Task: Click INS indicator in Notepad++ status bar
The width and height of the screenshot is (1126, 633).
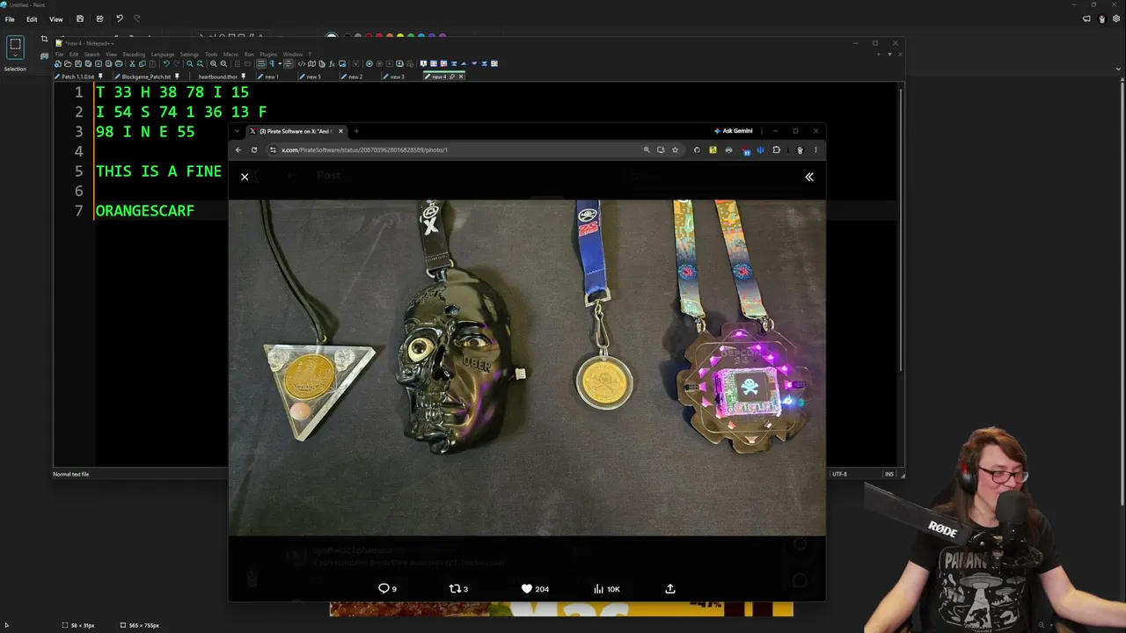Action: click(x=889, y=474)
